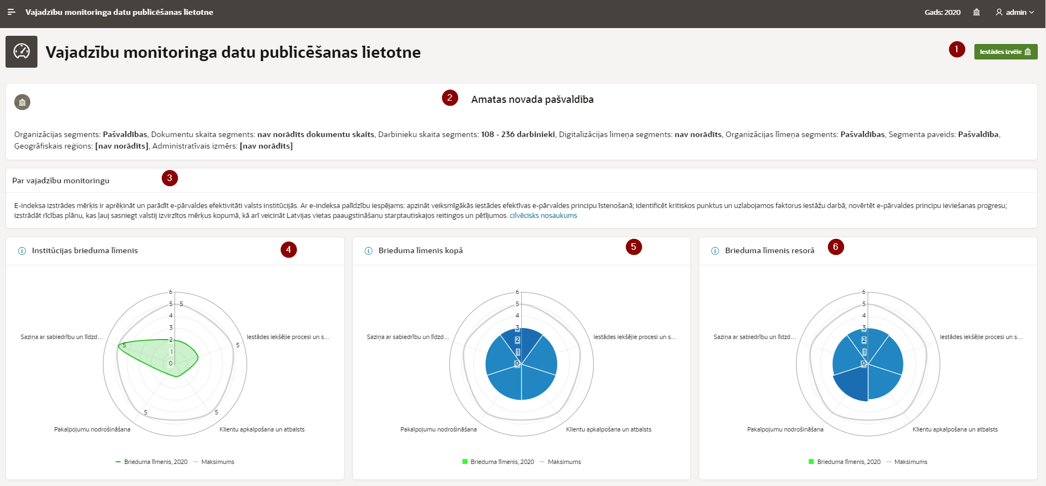Click the round institution icon beside Amatas novada

tap(22, 102)
